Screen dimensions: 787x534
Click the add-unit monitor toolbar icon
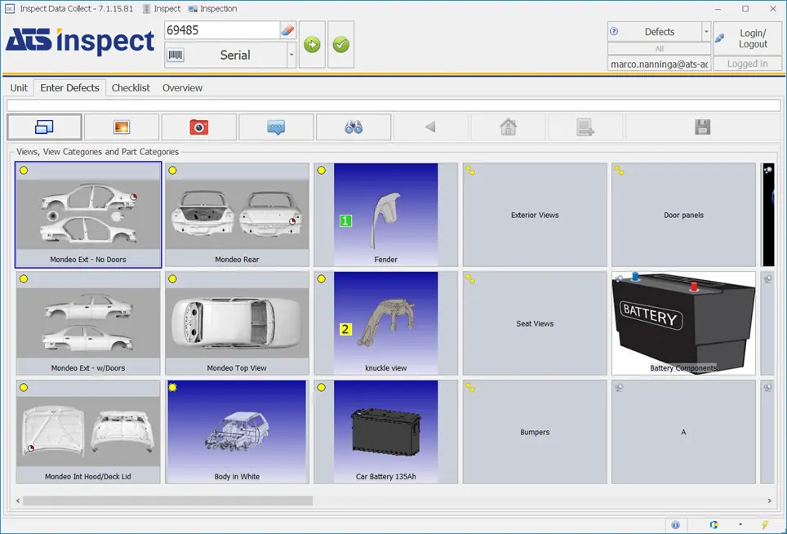point(585,127)
